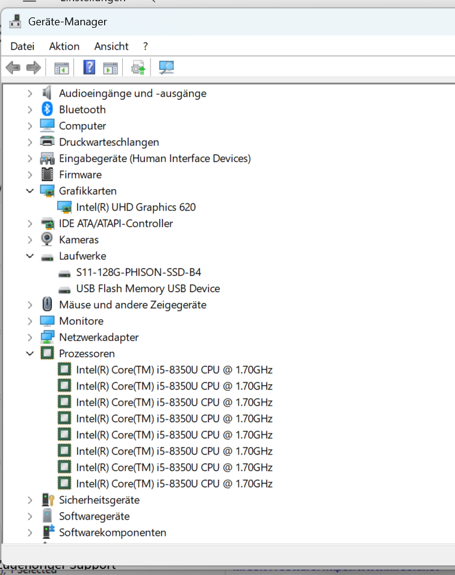Expand the Softwaregeräte chevron
The image size is (455, 575).
[30, 517]
